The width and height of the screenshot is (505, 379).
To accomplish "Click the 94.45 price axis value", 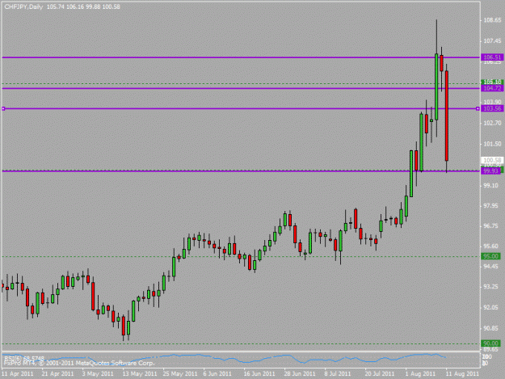I will [x=492, y=267].
